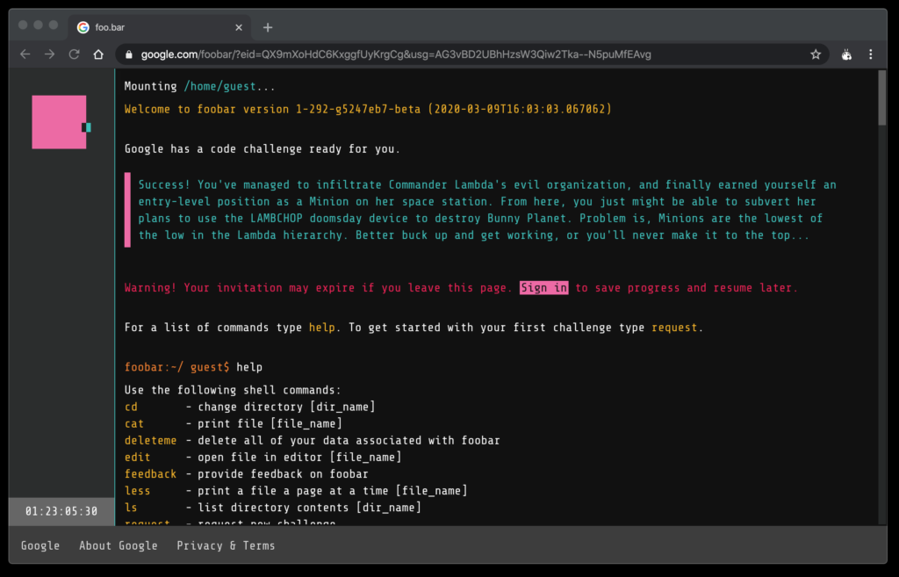
Task: Open the About Google footer link
Action: point(119,545)
